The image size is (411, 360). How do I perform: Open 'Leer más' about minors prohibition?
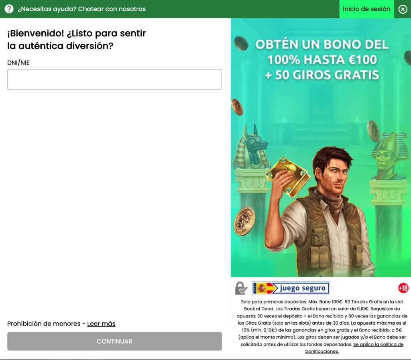pos(101,323)
